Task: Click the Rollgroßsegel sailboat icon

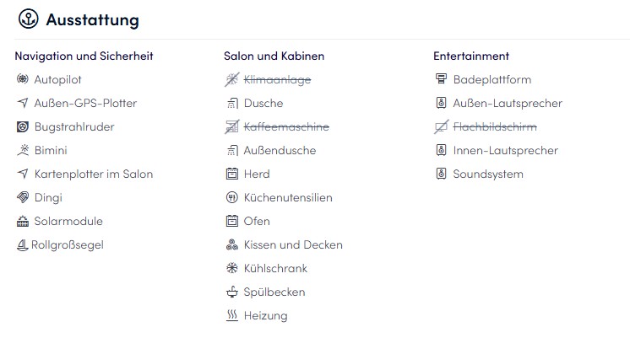Action: pyautogui.click(x=23, y=245)
